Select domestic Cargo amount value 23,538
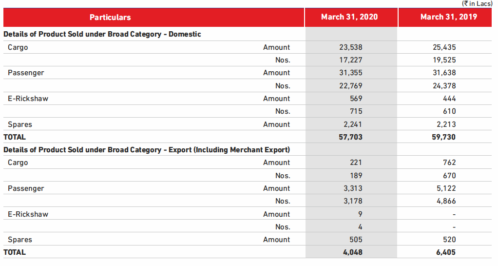The height and width of the screenshot is (266, 498). (350, 47)
